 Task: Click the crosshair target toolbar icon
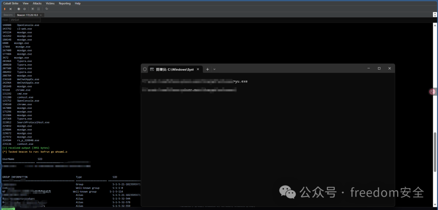(x=25, y=9)
